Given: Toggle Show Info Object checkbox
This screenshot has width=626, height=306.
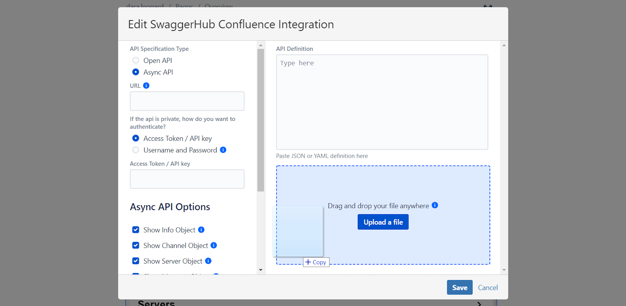Looking at the screenshot, I should click(135, 230).
